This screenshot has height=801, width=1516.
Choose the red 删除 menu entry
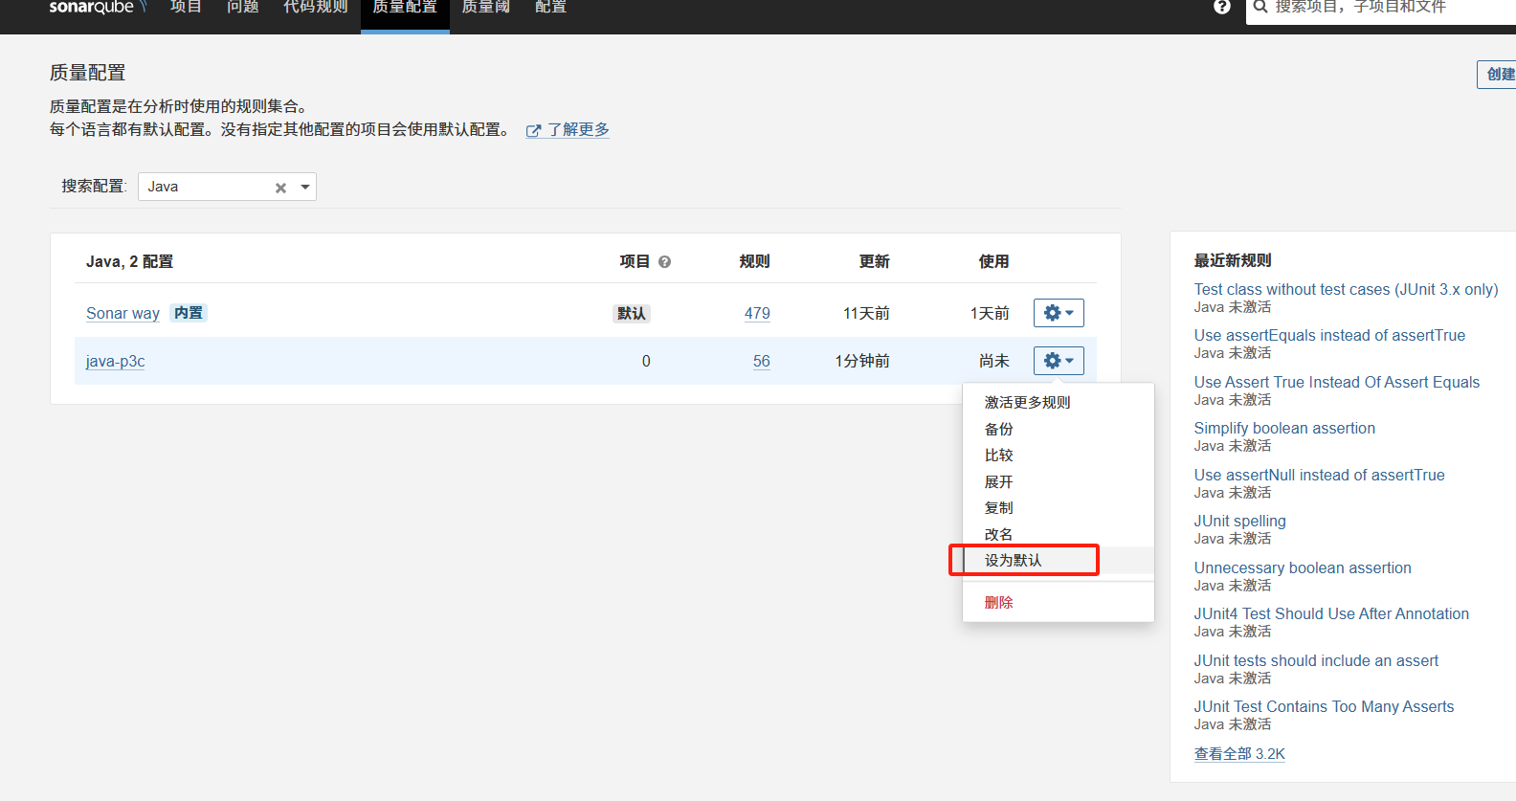point(1058,602)
